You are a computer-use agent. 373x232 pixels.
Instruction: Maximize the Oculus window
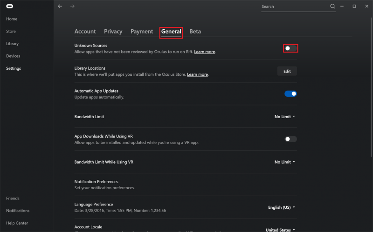tap(354, 6)
